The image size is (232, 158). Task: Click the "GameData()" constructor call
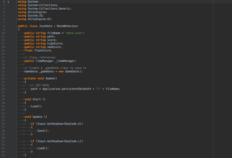(x=73, y=71)
